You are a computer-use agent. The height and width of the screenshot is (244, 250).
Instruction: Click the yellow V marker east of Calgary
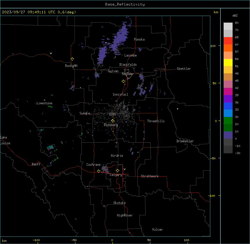[x=124, y=169]
